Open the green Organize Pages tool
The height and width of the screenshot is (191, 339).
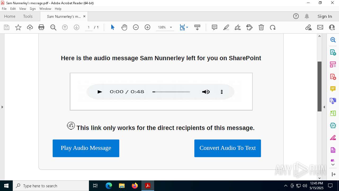click(x=333, y=113)
